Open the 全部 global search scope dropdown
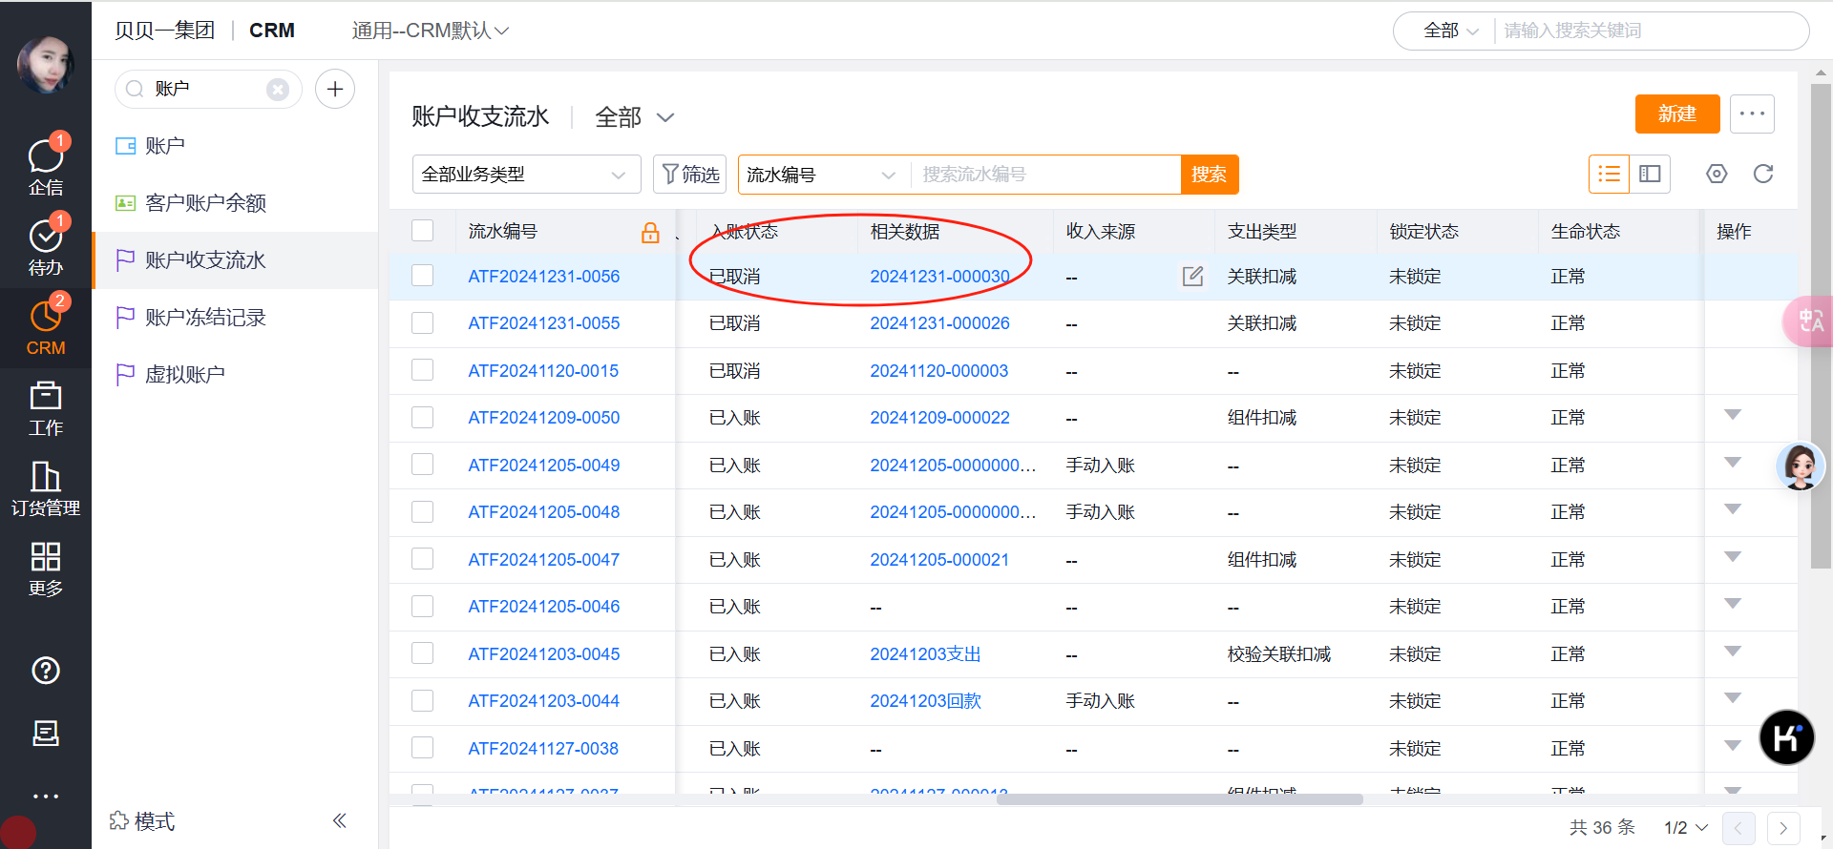The image size is (1833, 849). pos(1450,31)
